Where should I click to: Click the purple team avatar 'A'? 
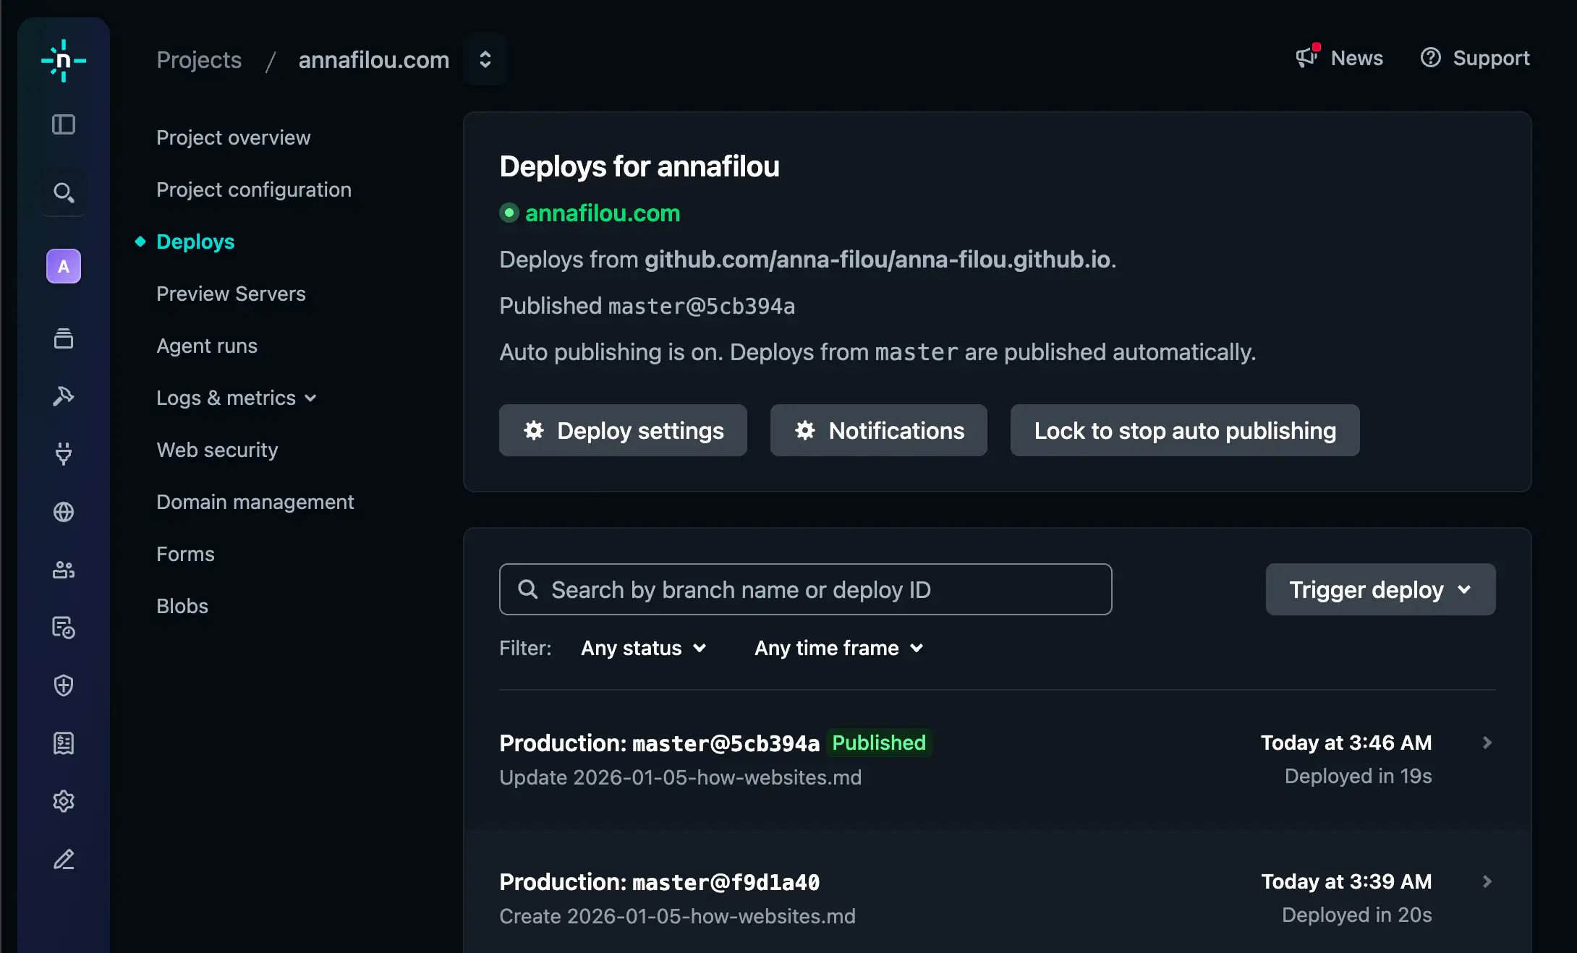coord(64,267)
